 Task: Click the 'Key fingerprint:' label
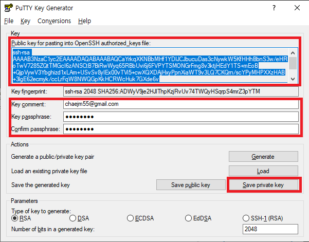pyautogui.click(x=29, y=91)
